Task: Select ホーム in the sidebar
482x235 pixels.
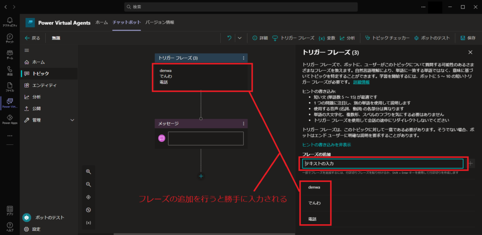Action: (x=49, y=62)
